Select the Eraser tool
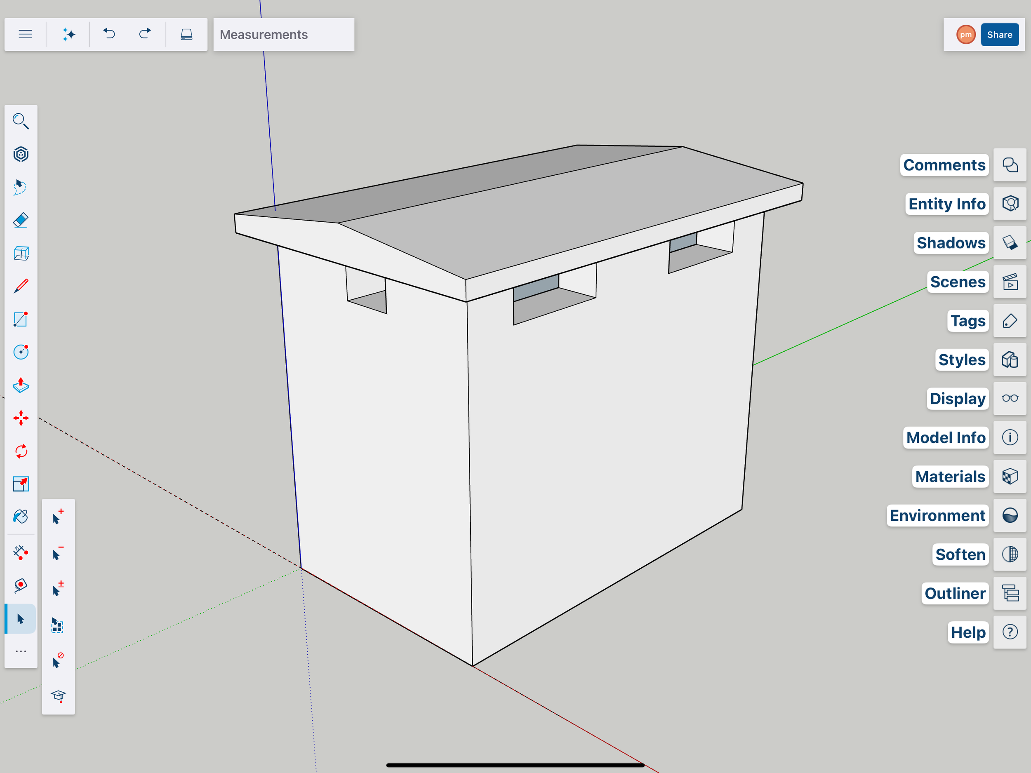 21,220
